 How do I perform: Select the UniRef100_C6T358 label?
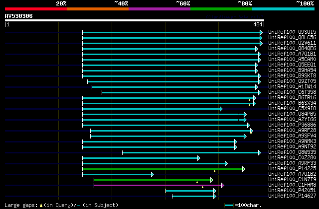292,92
